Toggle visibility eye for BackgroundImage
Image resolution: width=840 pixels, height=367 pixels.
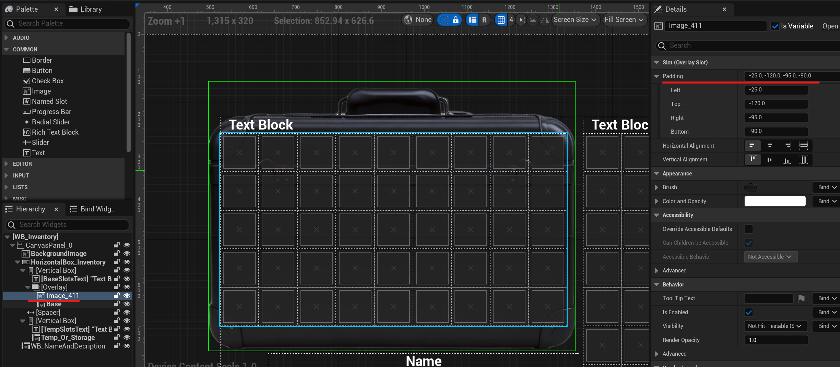click(127, 254)
